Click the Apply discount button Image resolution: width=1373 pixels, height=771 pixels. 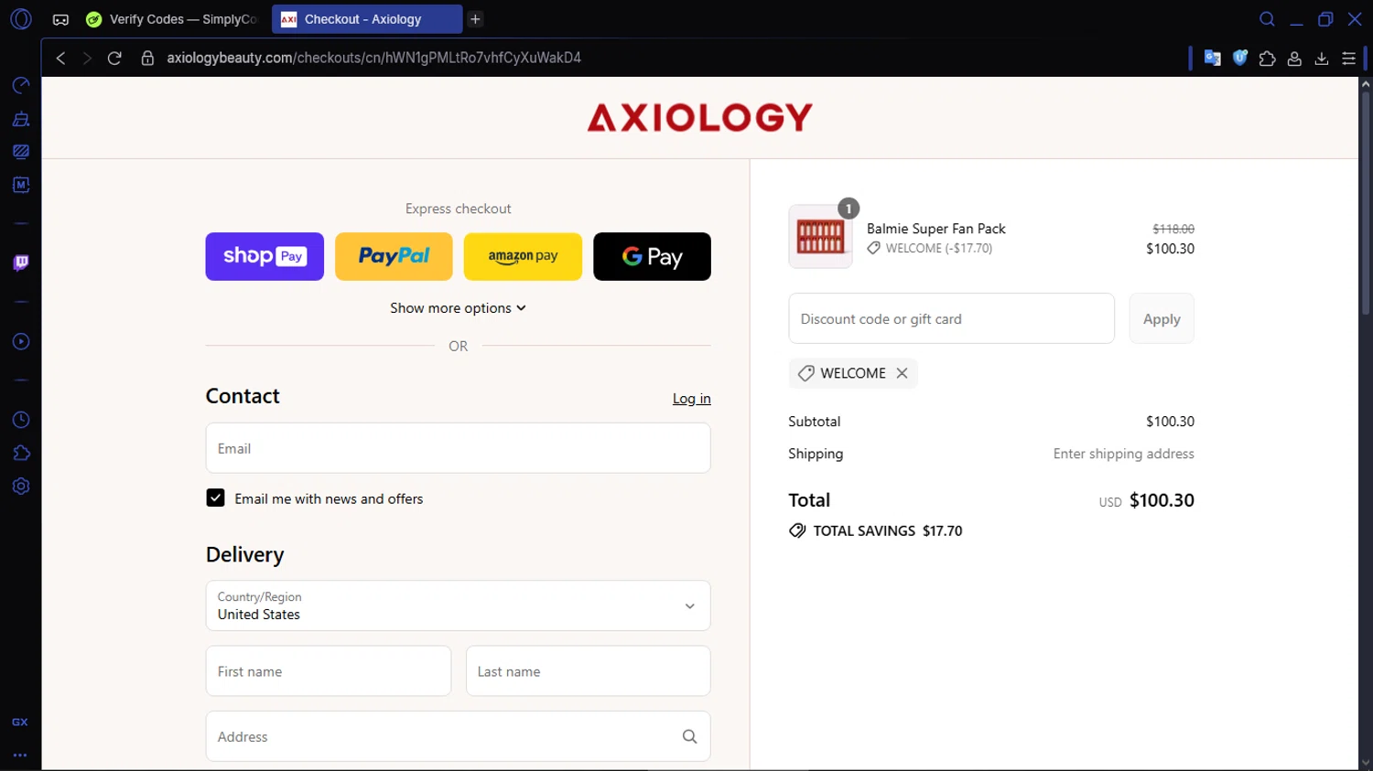click(x=1162, y=318)
